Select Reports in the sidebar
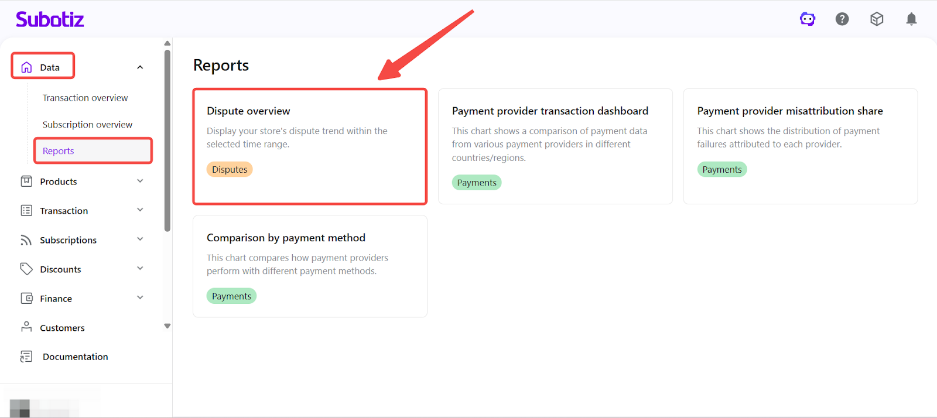The width and height of the screenshot is (937, 418). (59, 151)
